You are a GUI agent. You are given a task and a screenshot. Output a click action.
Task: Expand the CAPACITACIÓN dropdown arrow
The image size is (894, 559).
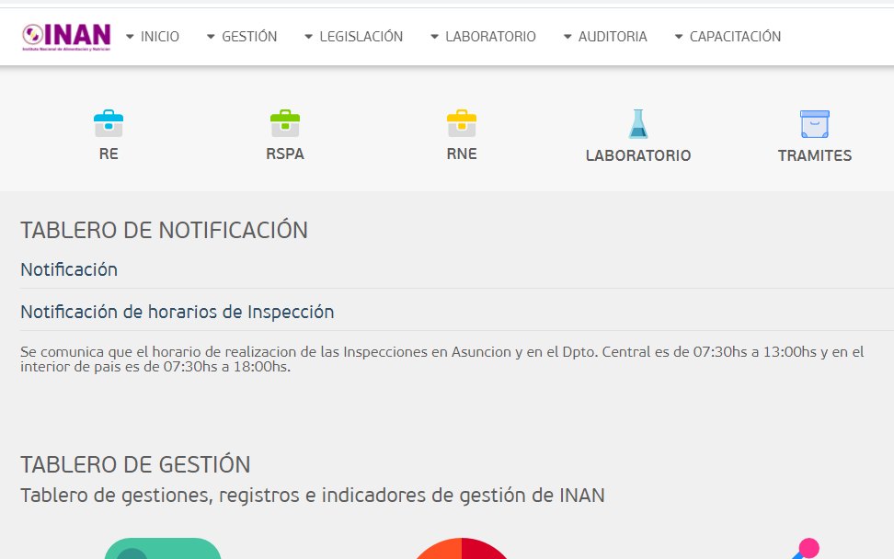(x=679, y=37)
